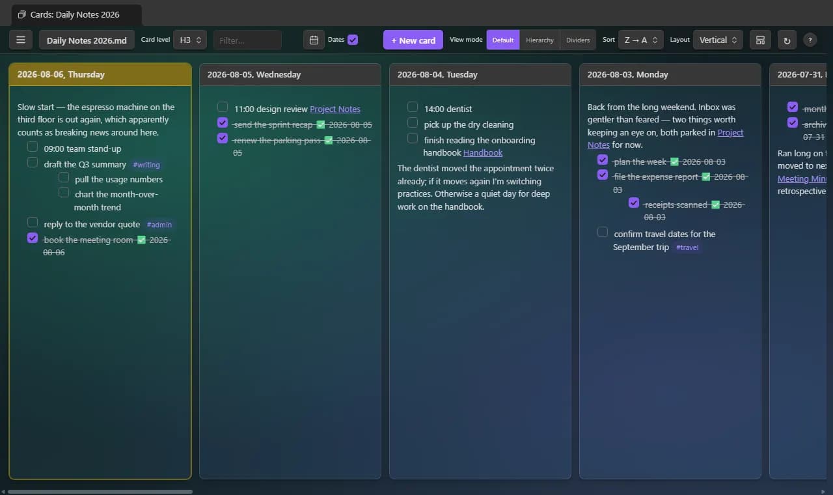
Task: Uncheck 'file the expense report' task
Action: (603, 175)
